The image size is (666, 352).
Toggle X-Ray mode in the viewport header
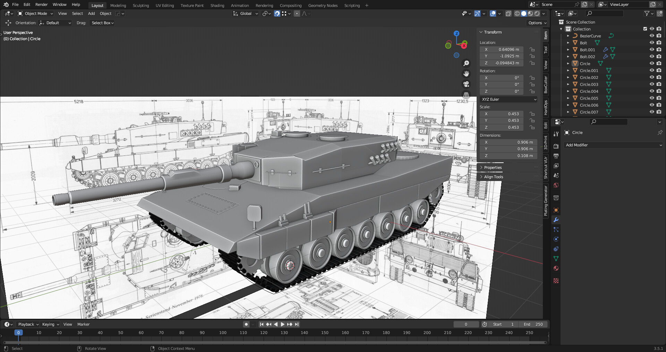(x=509, y=13)
